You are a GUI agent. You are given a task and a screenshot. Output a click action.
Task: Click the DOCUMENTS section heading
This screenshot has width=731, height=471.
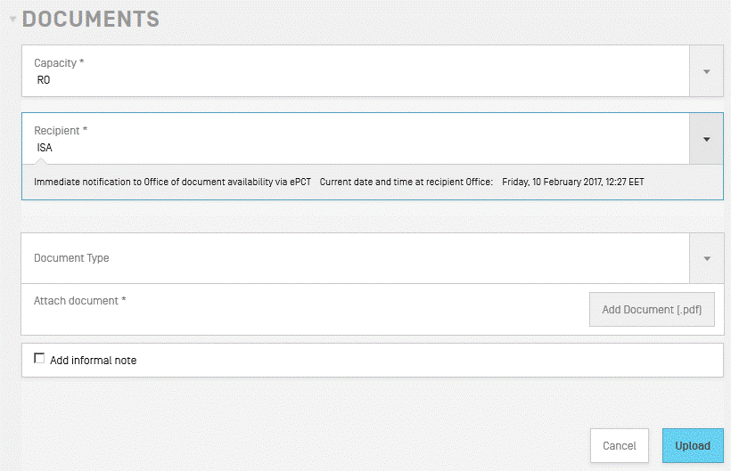(91, 19)
